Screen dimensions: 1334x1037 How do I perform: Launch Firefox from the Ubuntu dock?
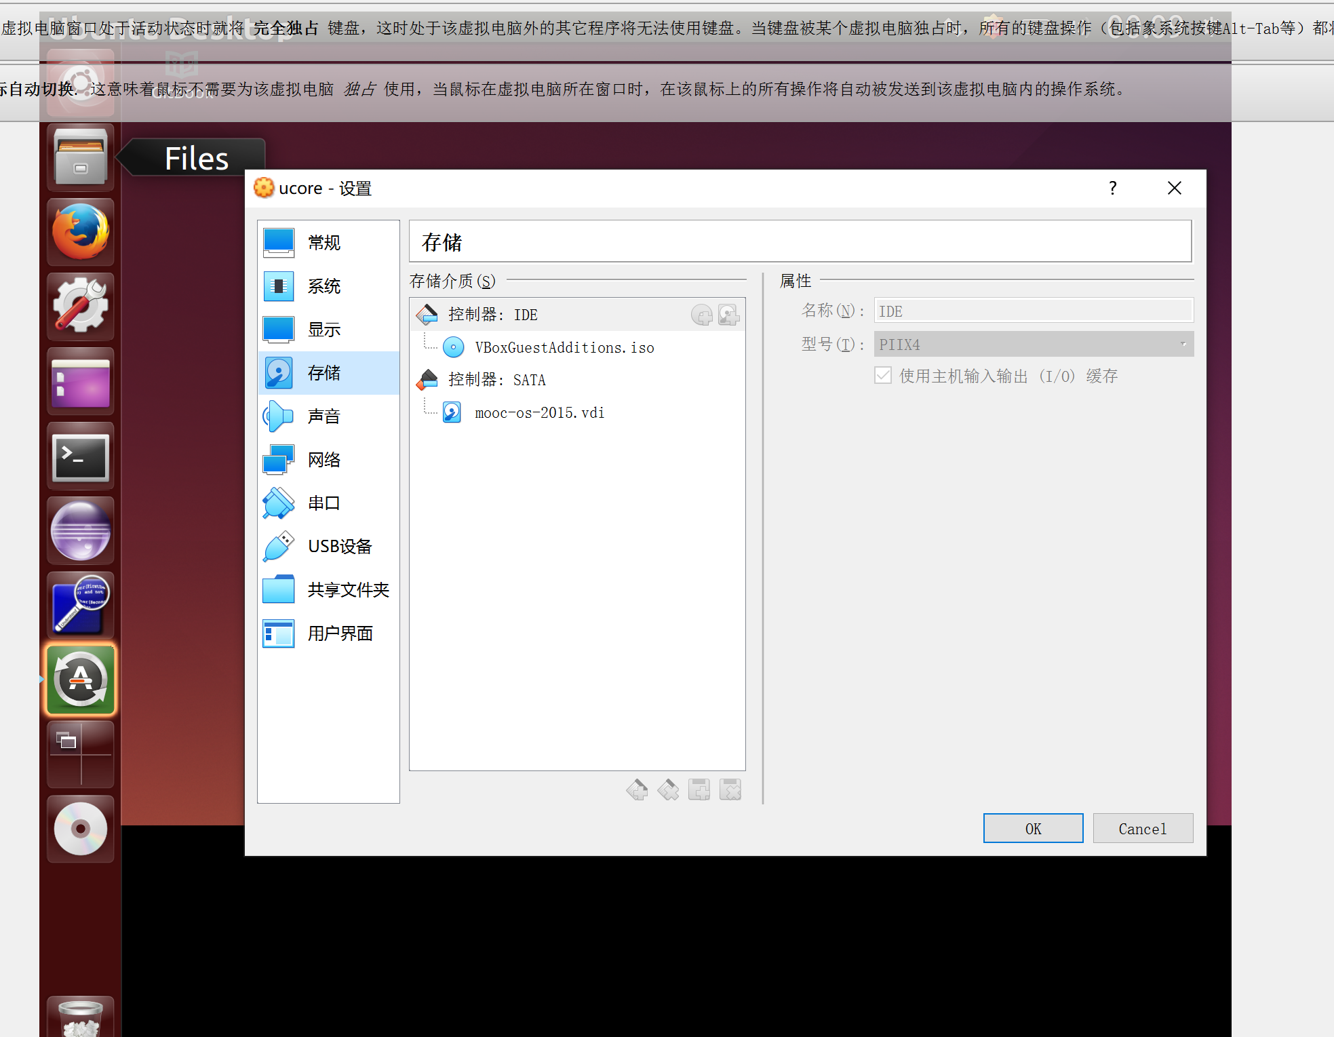click(x=80, y=231)
